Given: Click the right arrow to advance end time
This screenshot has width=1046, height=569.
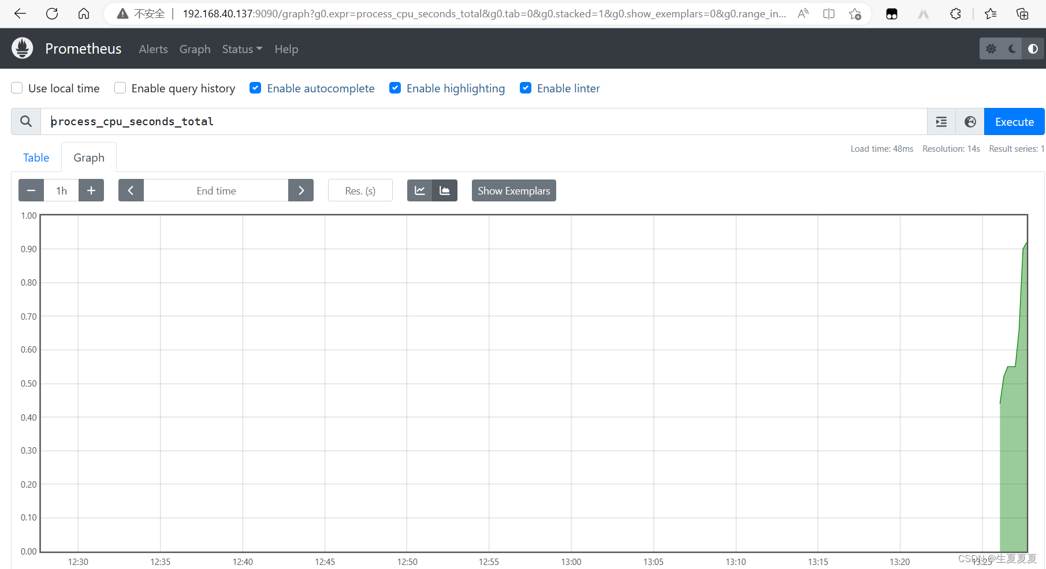Looking at the screenshot, I should [300, 190].
